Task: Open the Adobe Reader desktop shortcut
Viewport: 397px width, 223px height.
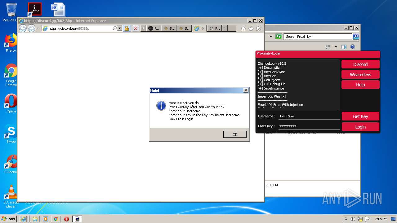Action: coord(34,9)
